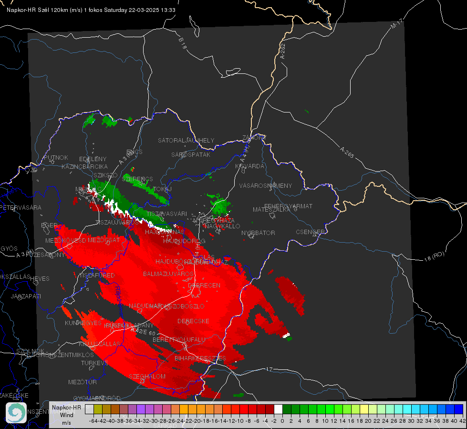Click the BIHARKERESZTES label
This screenshot has width=467, height=429.
click(x=200, y=358)
